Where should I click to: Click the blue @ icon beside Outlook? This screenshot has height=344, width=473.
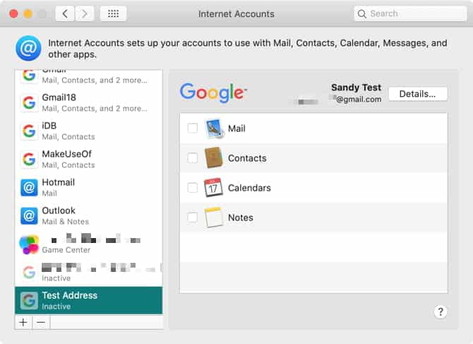point(29,215)
